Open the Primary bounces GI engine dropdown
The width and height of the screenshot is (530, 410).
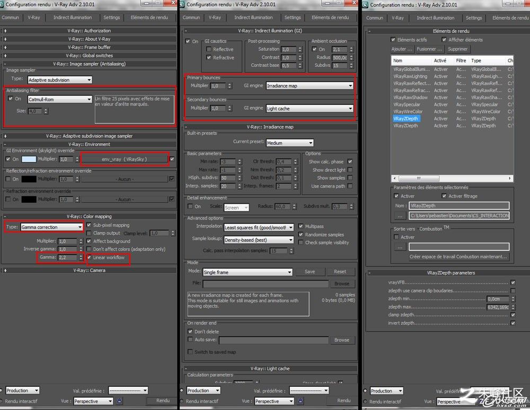310,85
